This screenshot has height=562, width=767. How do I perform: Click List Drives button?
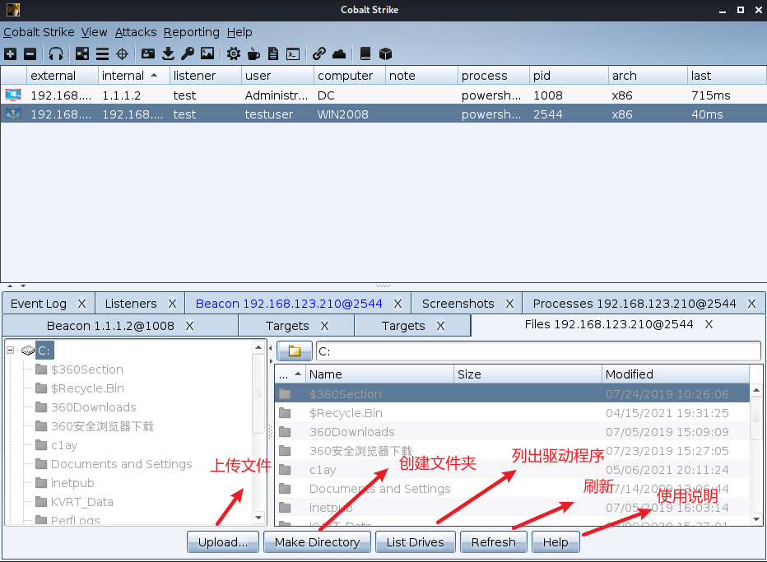pyautogui.click(x=416, y=542)
